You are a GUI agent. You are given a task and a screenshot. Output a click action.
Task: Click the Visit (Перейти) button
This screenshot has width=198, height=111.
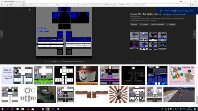click(x=134, y=24)
